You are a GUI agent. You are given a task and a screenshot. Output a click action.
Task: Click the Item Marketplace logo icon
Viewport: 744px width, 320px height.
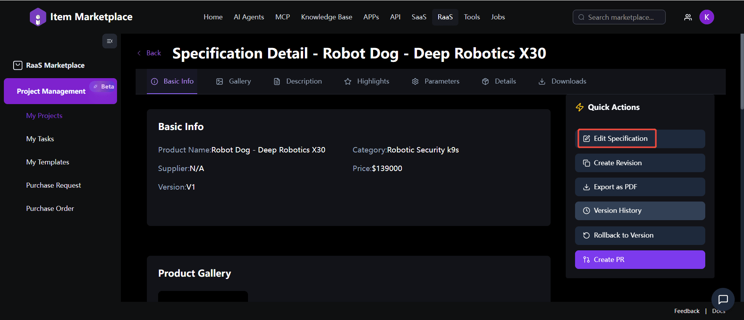tap(38, 17)
